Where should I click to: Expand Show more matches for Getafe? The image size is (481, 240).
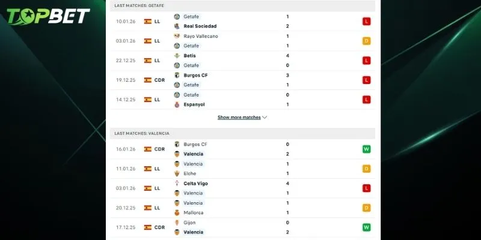click(239, 118)
